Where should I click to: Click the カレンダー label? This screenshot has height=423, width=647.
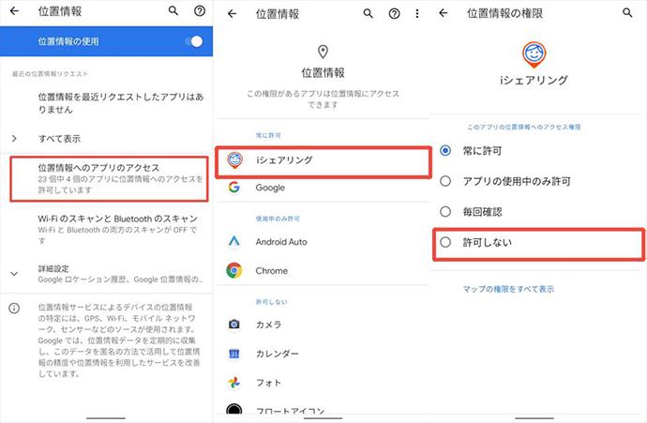tap(277, 354)
